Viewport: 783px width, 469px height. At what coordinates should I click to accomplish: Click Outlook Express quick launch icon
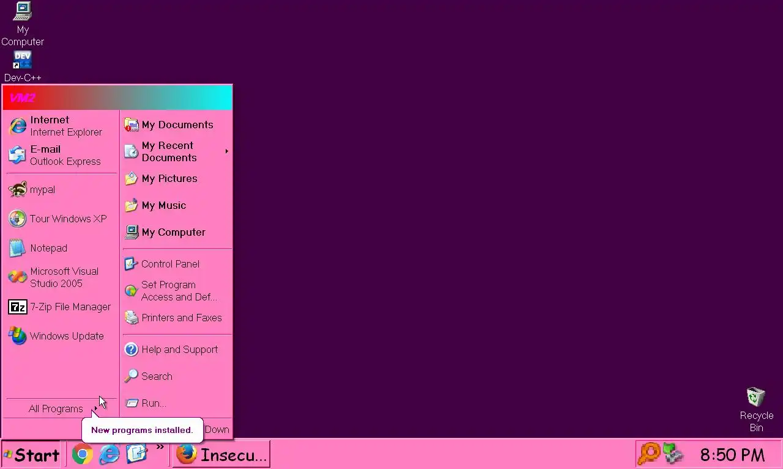136,454
